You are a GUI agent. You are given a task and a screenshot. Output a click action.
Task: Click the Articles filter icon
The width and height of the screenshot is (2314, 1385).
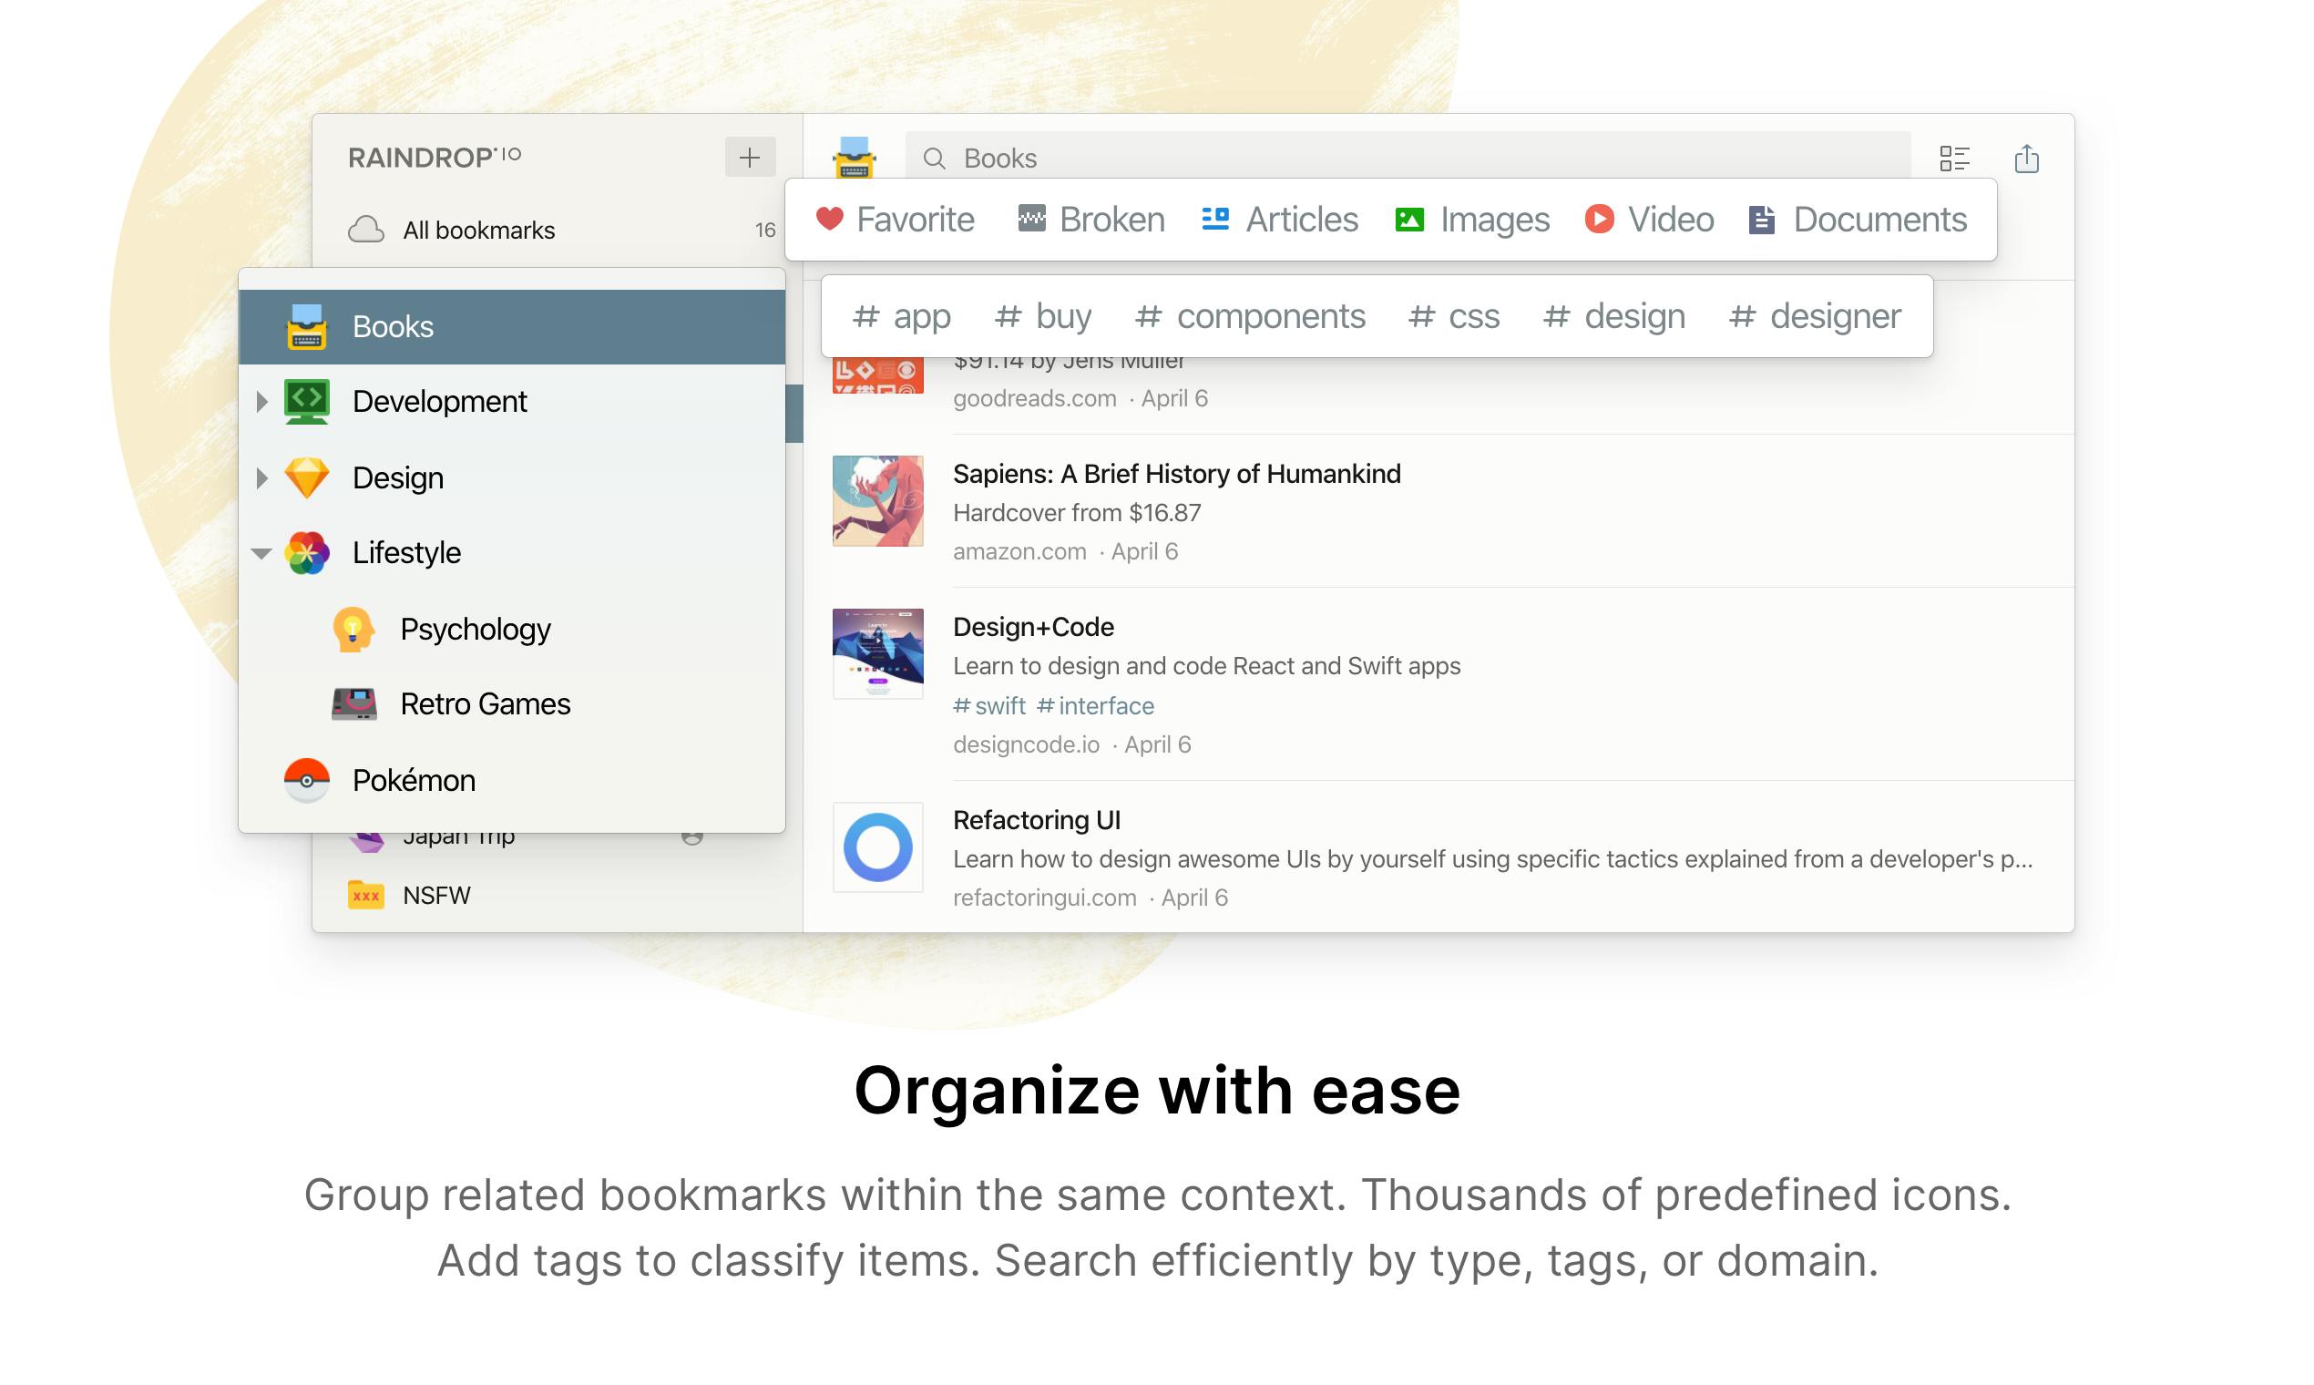[1215, 220]
